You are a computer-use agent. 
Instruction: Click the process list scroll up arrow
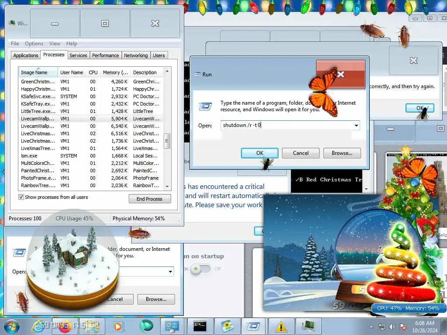167,71
